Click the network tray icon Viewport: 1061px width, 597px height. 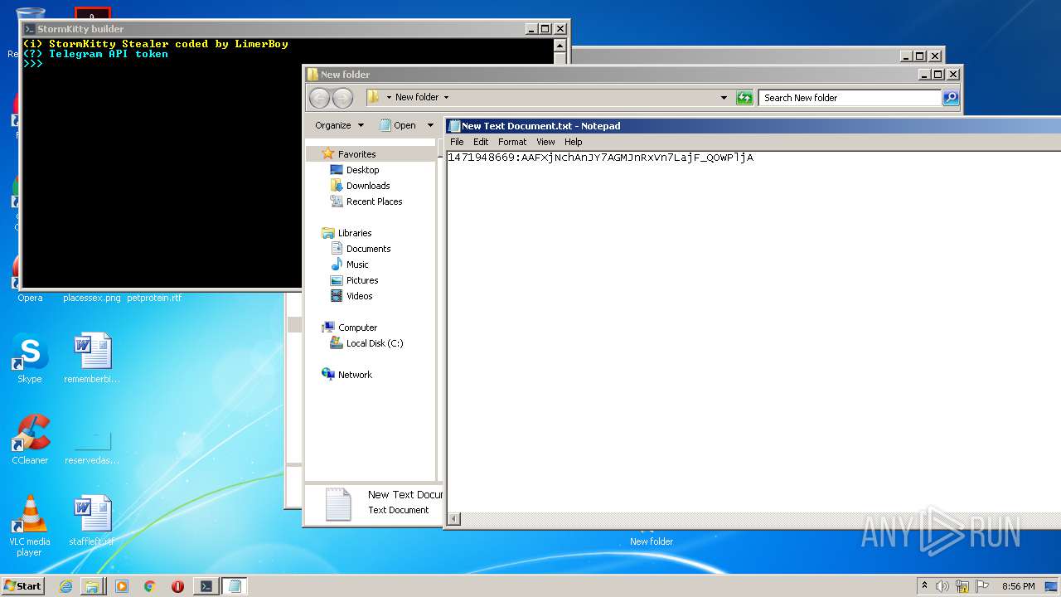[x=962, y=586]
